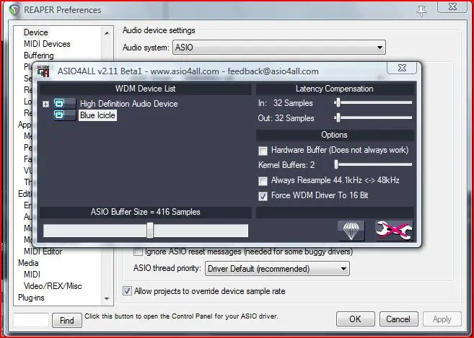Select the Blue Icicle device name
Screen dimensions: 474x338
(97, 115)
